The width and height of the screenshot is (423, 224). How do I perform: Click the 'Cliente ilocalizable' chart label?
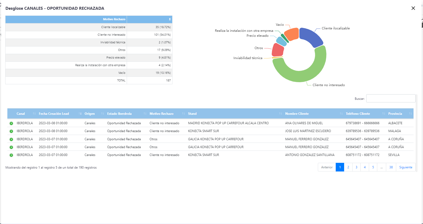pos(336,28)
